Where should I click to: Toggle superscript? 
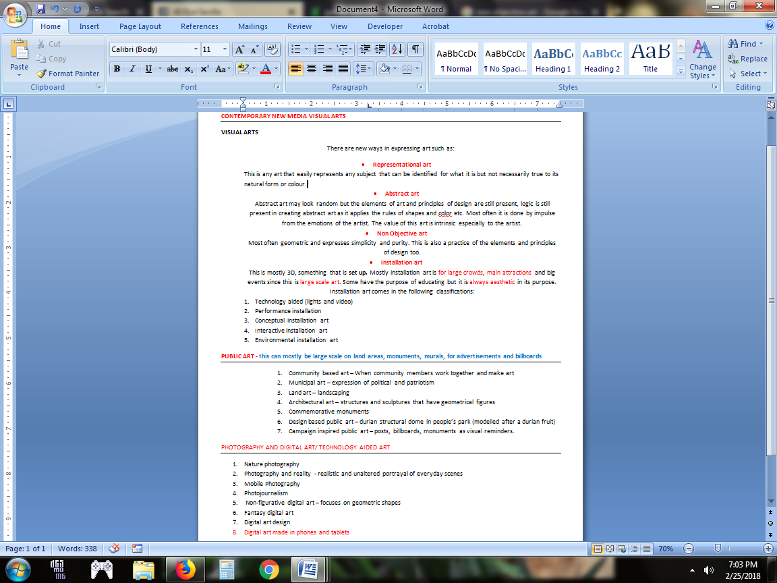204,69
